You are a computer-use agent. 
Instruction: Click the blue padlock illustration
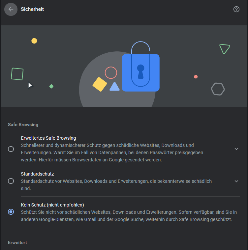(140, 66)
